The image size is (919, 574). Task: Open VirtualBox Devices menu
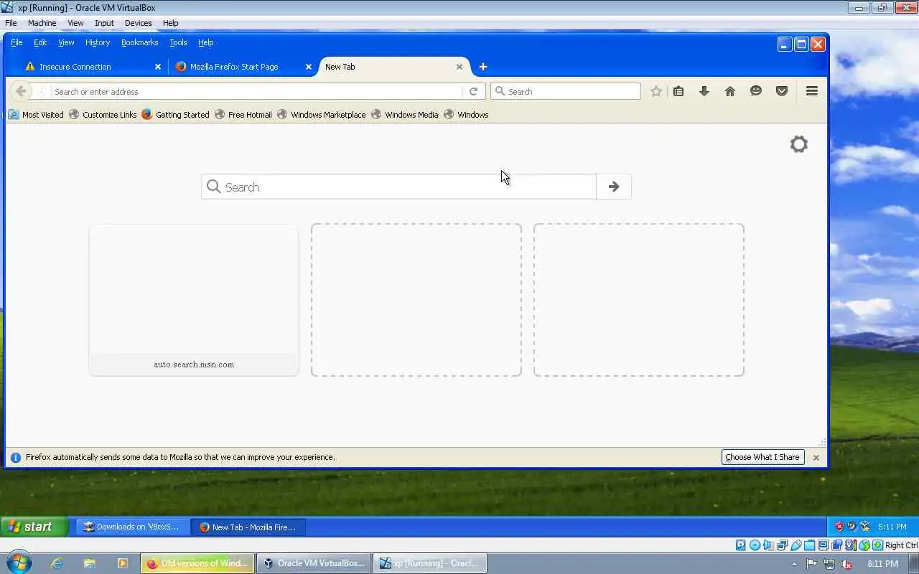[138, 23]
